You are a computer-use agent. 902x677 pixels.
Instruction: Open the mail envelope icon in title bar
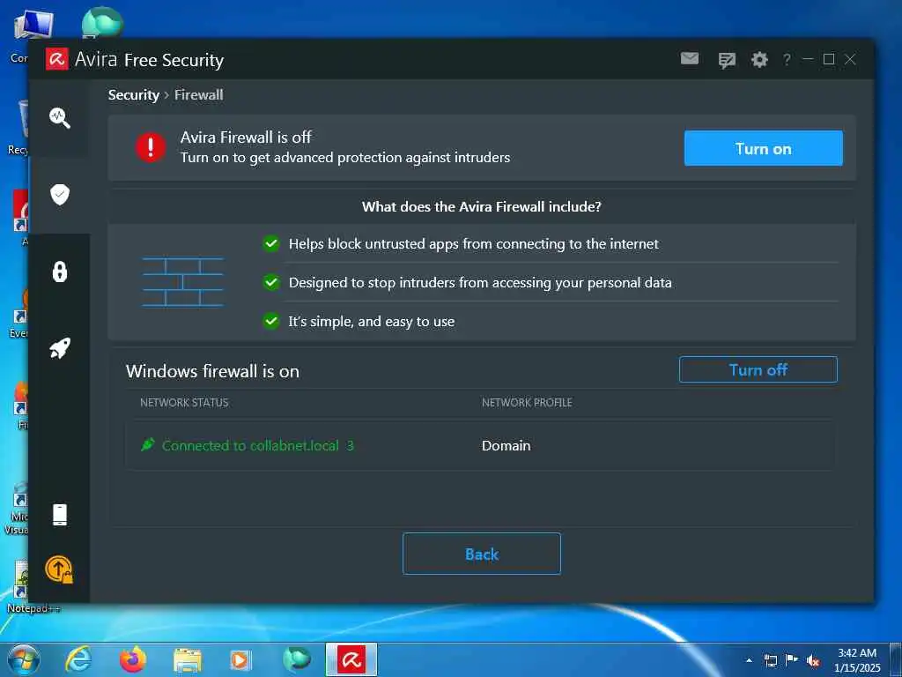pyautogui.click(x=689, y=59)
